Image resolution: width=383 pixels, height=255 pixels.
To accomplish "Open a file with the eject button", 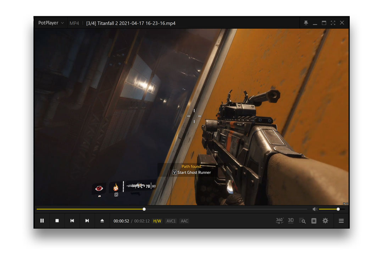I will 102,221.
